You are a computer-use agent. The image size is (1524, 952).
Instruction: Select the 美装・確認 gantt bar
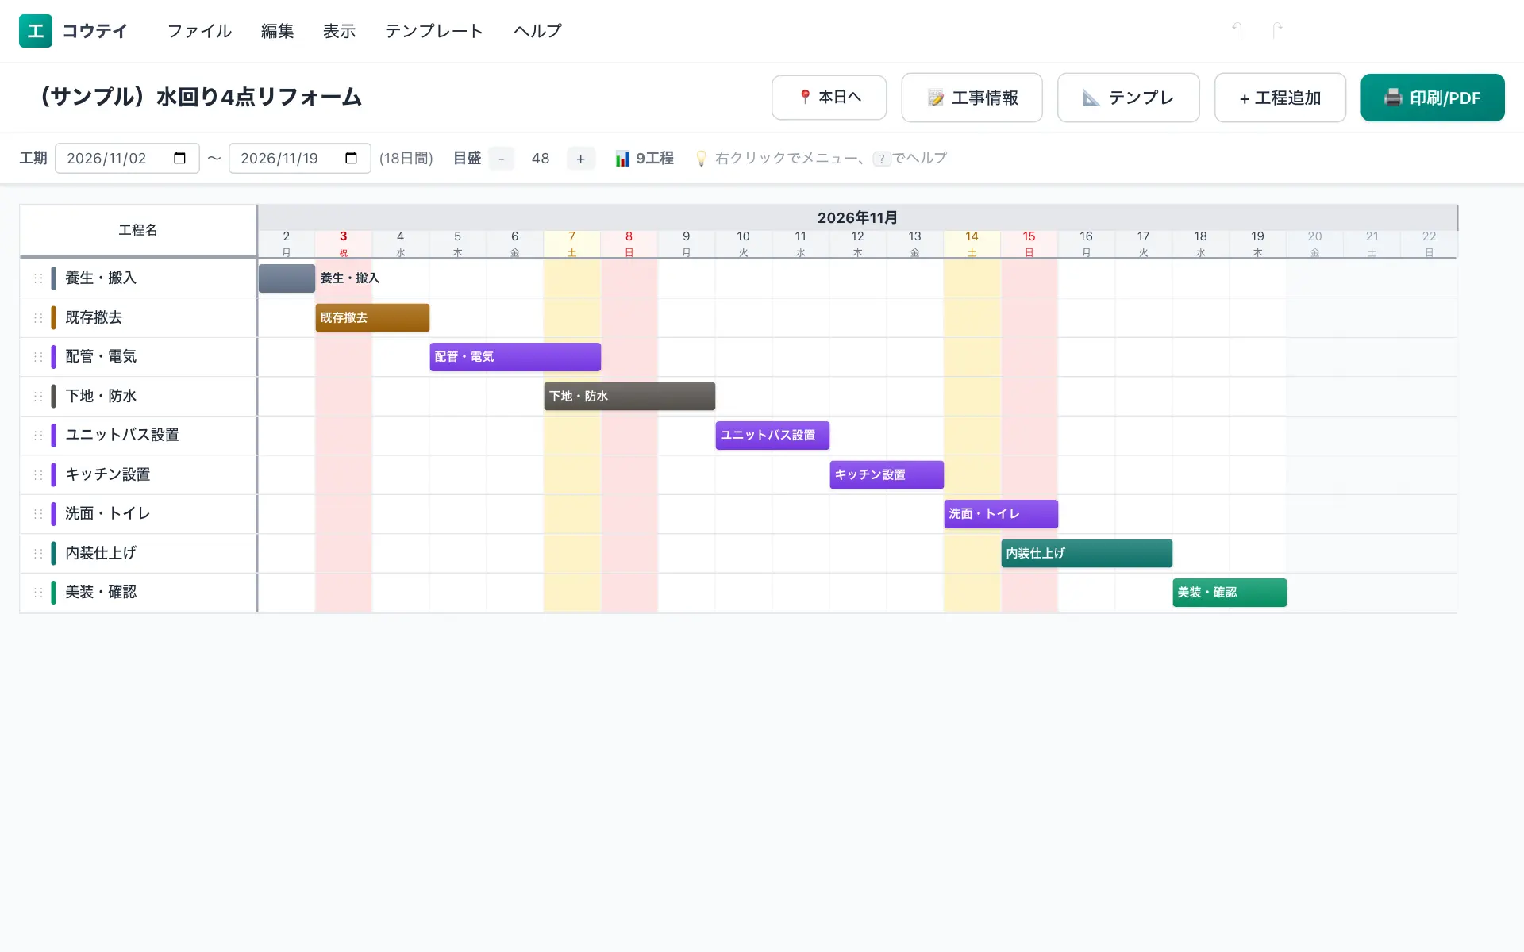point(1230,593)
